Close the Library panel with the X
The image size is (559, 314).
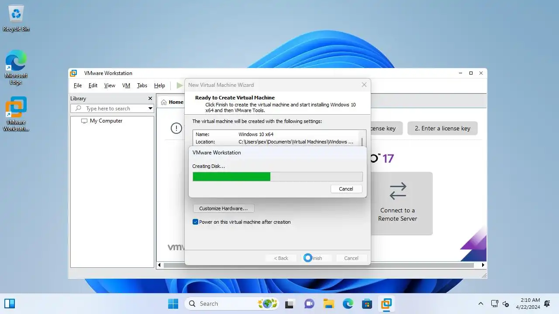pos(150,99)
